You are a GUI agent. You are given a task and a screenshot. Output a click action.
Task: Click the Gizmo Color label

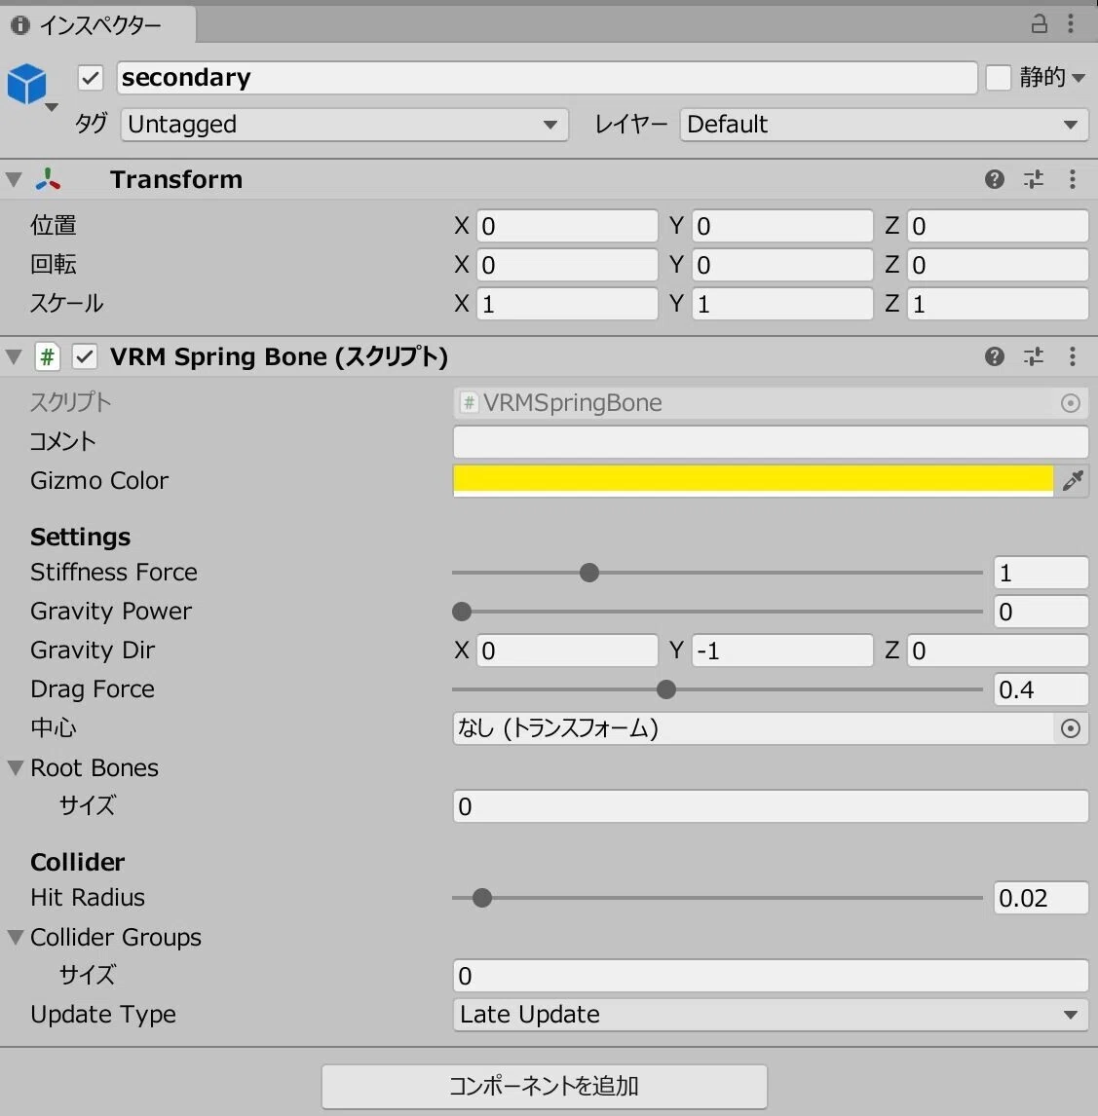(x=99, y=481)
